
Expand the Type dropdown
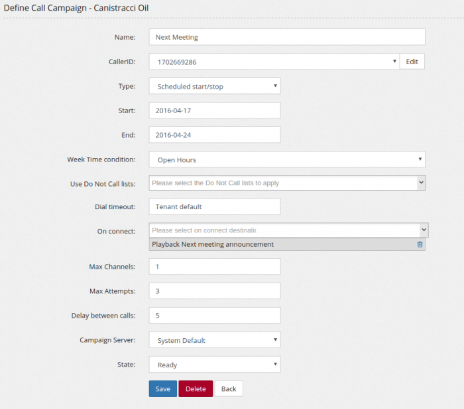[214, 86]
